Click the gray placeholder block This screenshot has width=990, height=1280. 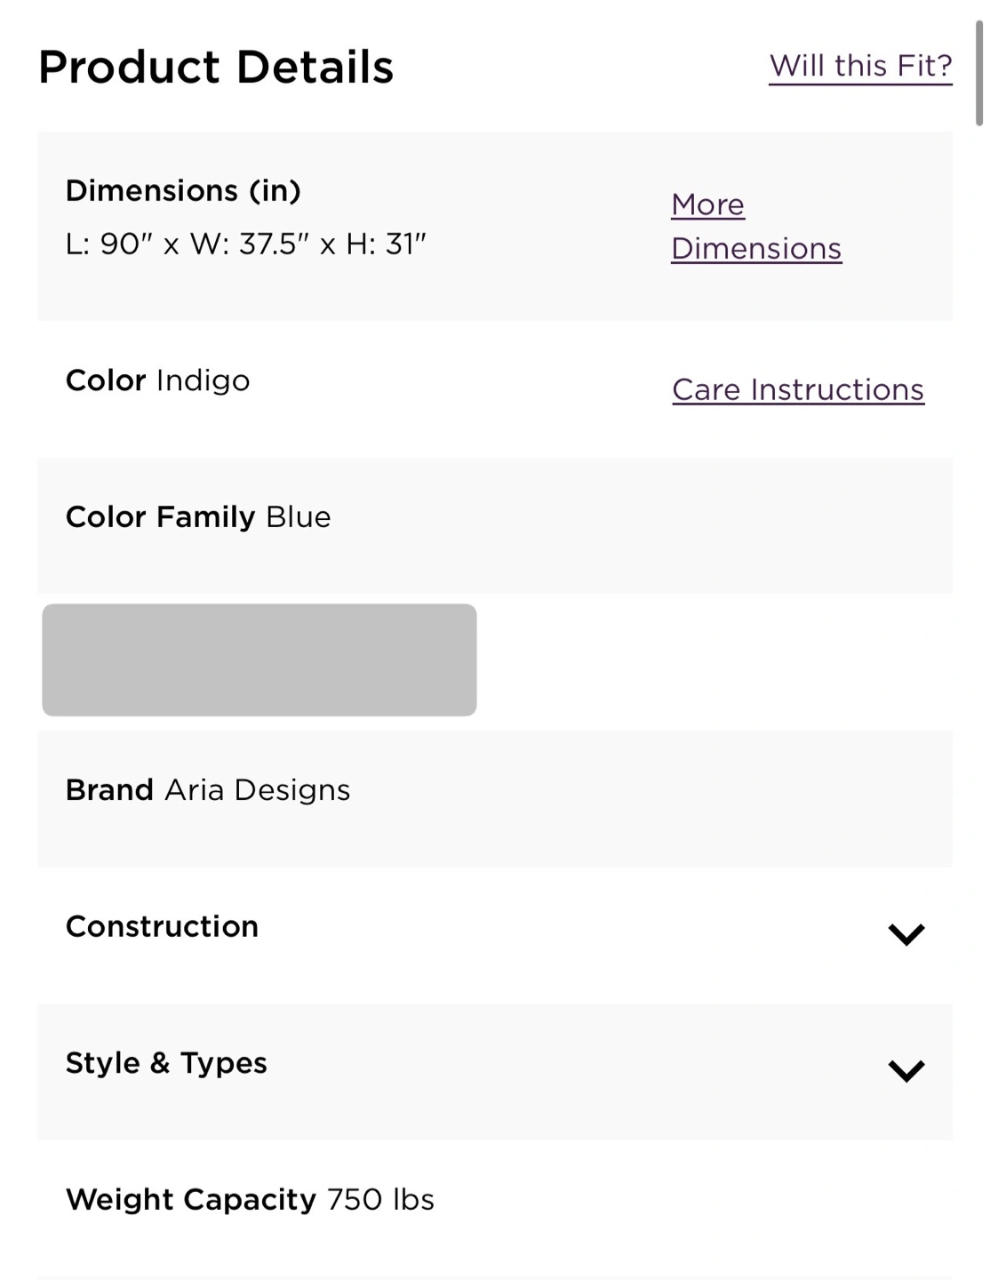pos(259,660)
